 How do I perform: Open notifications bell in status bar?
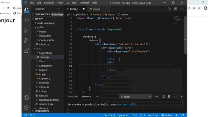point(183,115)
